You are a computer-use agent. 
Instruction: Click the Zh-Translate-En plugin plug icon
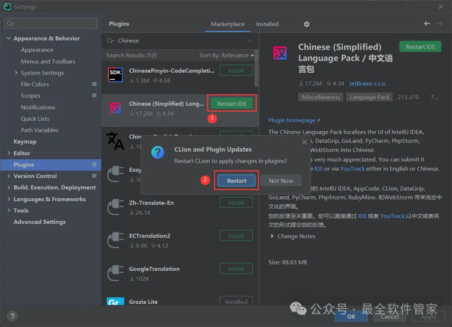click(116, 207)
